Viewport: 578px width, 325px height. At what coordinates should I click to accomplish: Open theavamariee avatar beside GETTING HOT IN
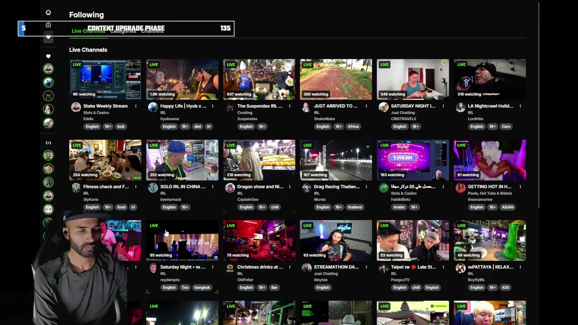tap(460, 188)
